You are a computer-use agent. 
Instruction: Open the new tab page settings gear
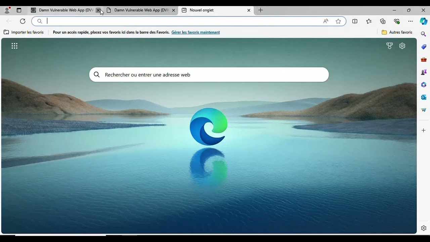(x=402, y=46)
